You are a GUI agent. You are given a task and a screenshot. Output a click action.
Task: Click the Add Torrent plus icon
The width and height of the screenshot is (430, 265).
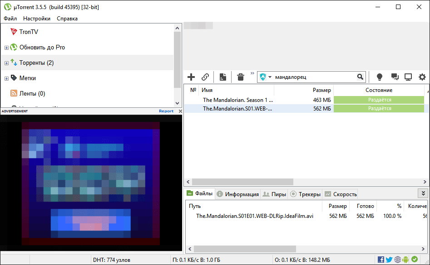click(191, 77)
